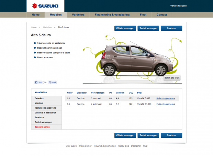The width and height of the screenshot is (213, 156).
Task: Open Testrit aanvragen in side menu
Action: [46, 122]
